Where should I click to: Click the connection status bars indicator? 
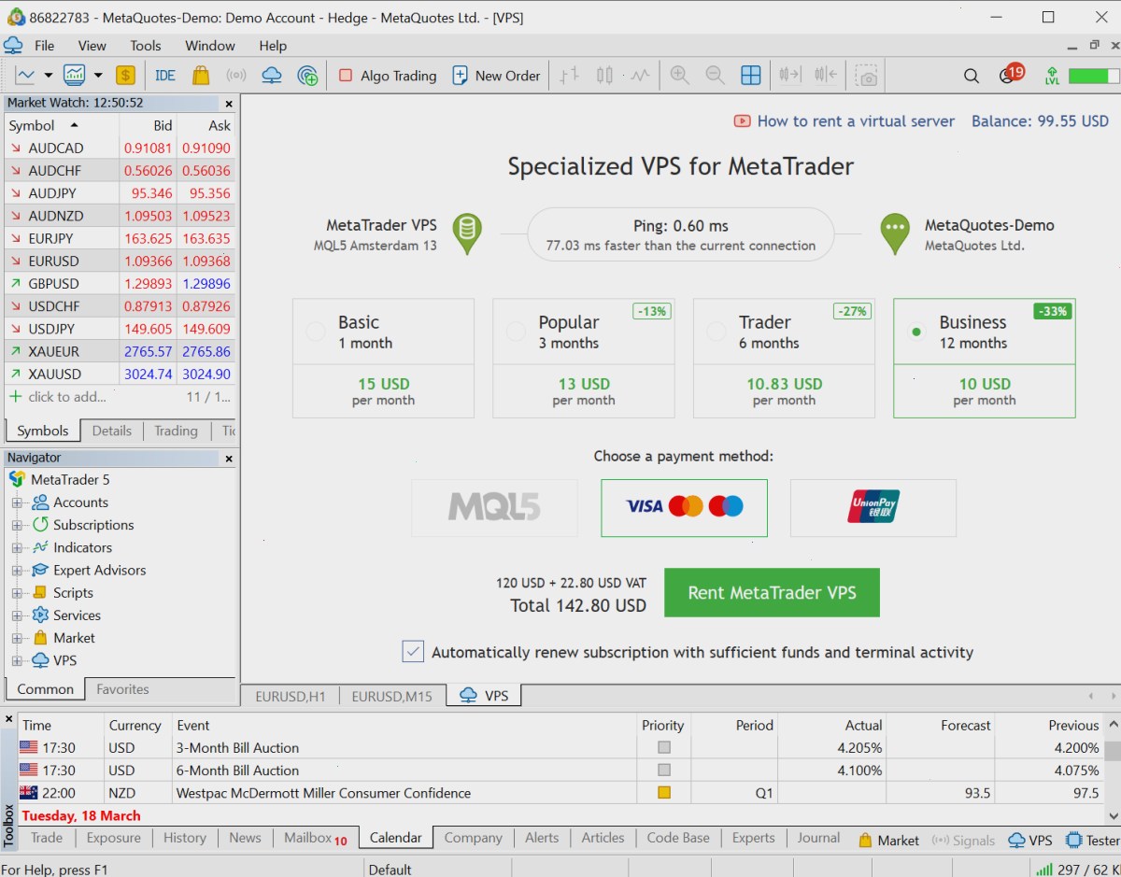click(1044, 870)
